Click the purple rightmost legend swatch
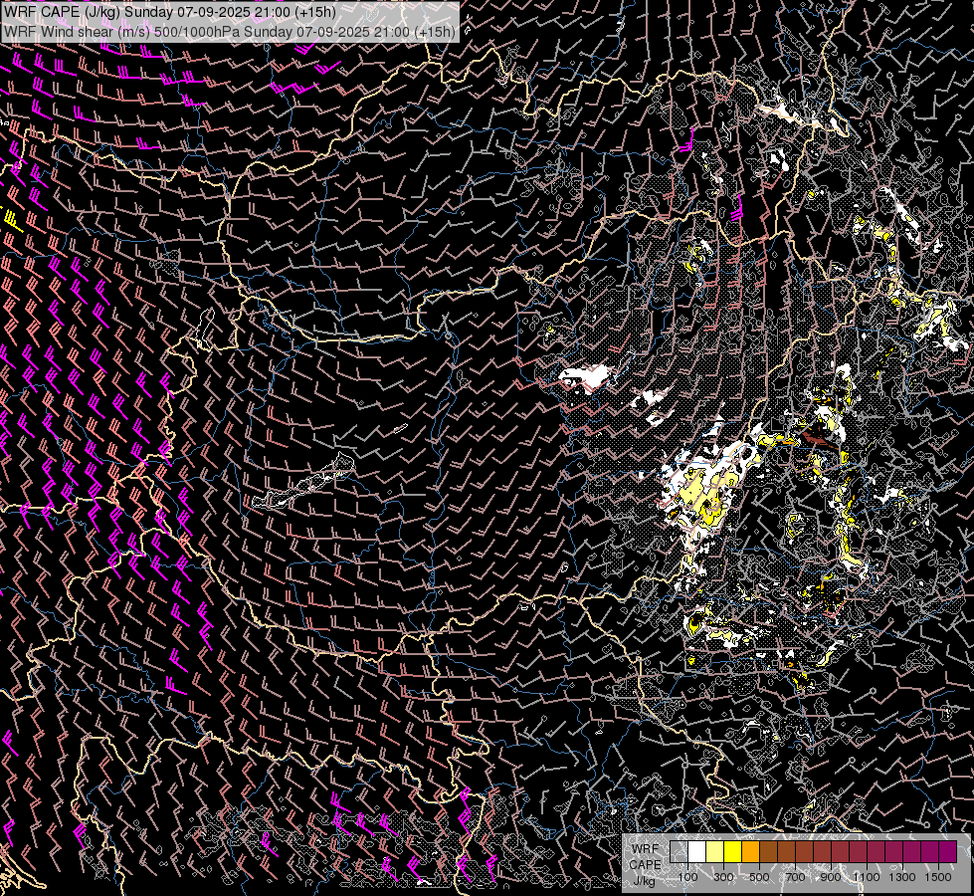 click(x=948, y=851)
